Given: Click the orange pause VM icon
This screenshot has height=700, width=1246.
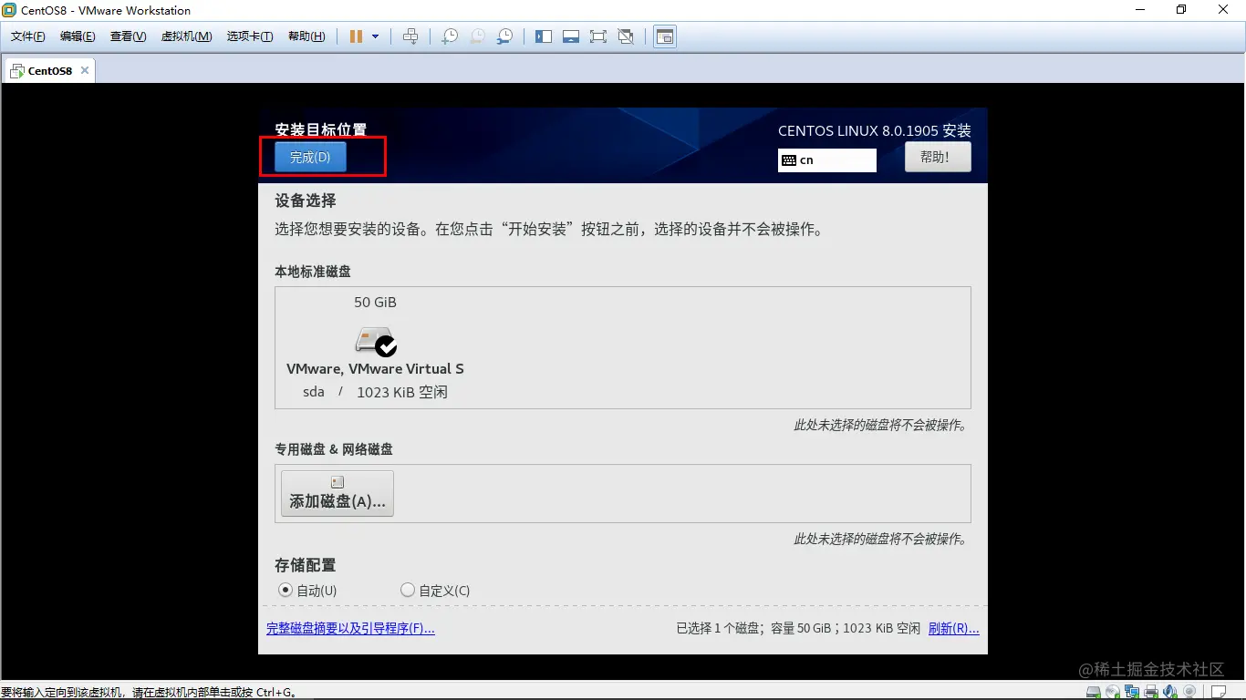Looking at the screenshot, I should (x=356, y=36).
